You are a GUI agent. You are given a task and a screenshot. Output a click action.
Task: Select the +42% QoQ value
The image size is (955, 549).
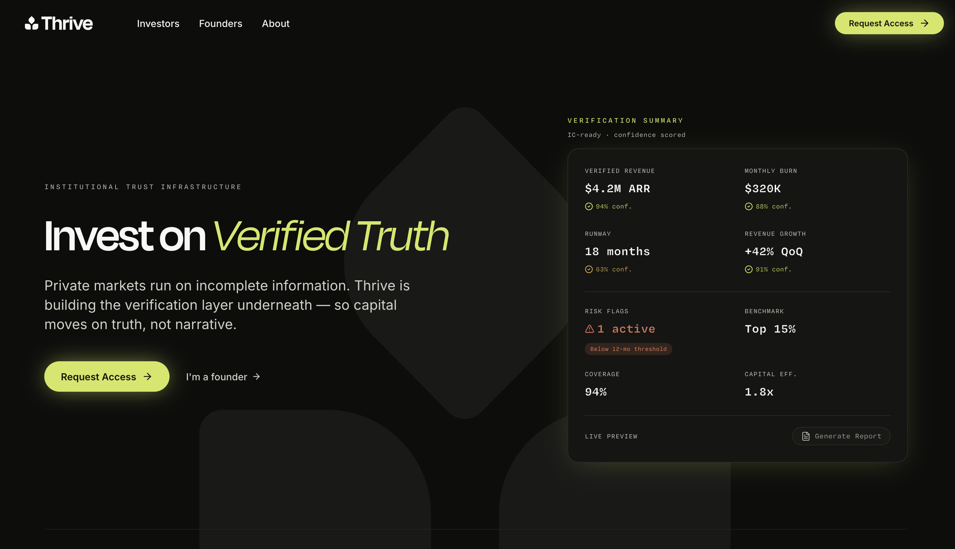pyautogui.click(x=773, y=251)
